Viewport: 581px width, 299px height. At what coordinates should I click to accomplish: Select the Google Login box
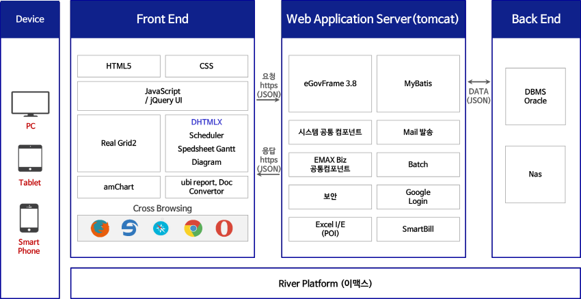(x=418, y=197)
